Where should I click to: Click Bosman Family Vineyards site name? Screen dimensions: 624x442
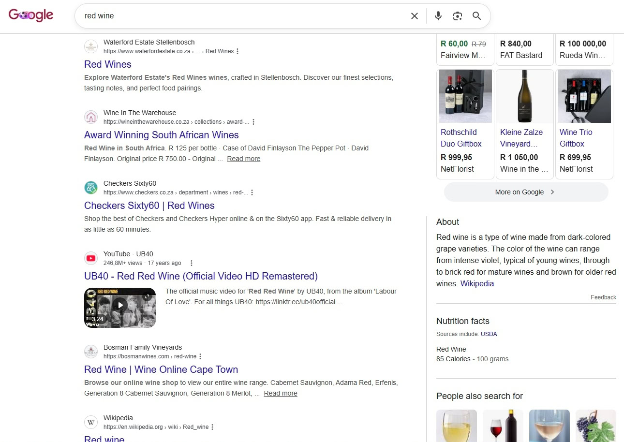pos(143,347)
